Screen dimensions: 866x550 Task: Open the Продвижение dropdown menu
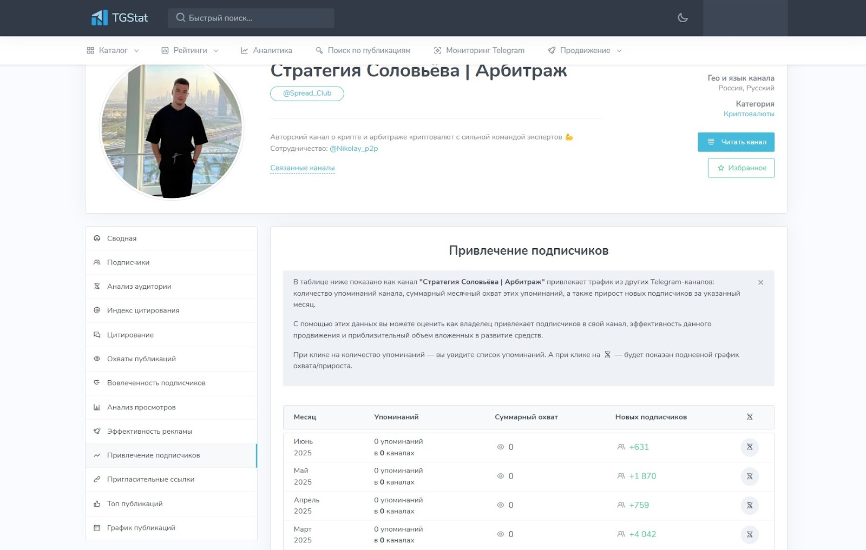point(585,50)
